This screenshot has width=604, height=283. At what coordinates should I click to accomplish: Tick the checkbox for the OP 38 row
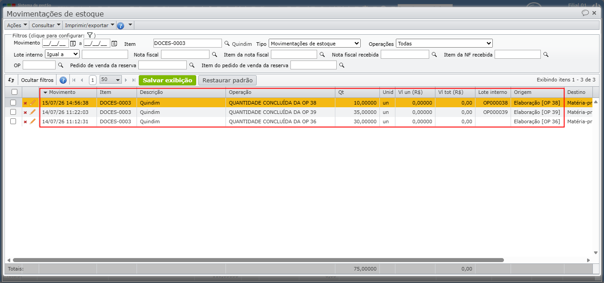[x=13, y=103]
